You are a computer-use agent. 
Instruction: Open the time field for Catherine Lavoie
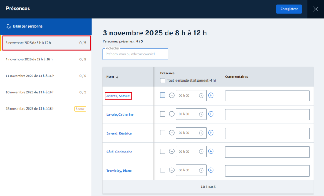point(187,114)
